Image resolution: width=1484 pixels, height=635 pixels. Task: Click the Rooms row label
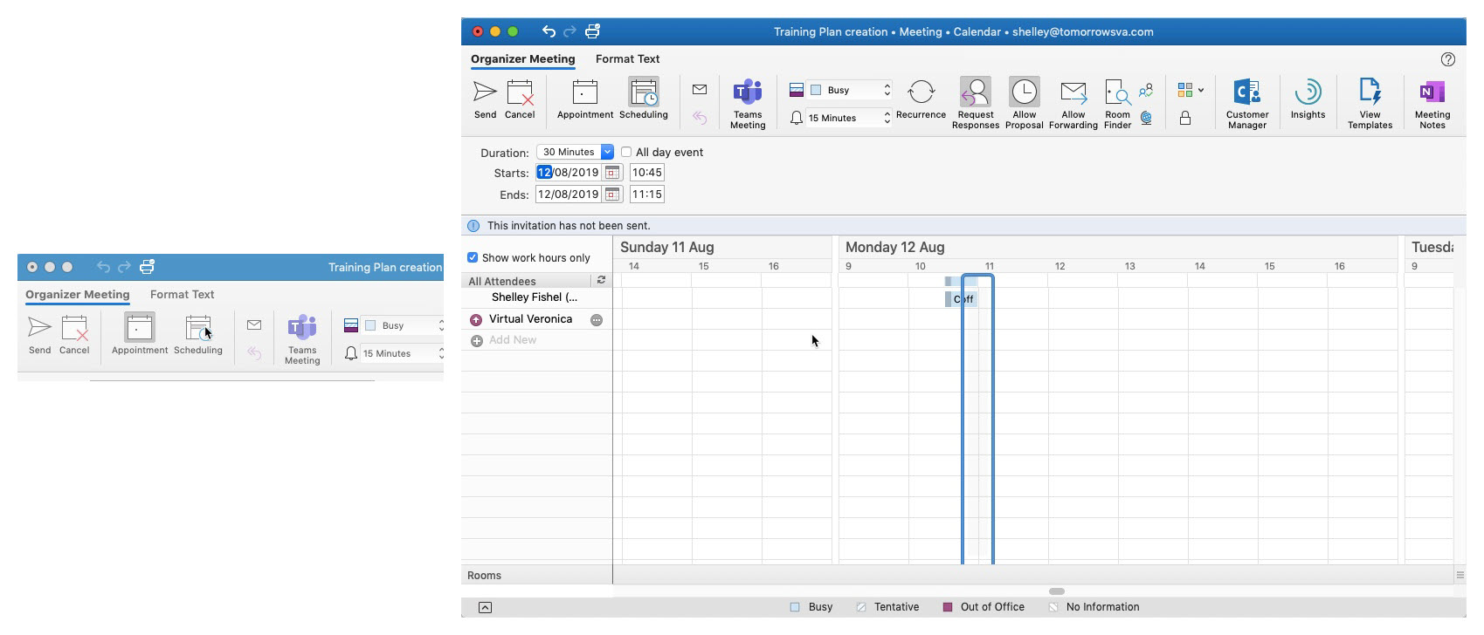pyautogui.click(x=484, y=576)
